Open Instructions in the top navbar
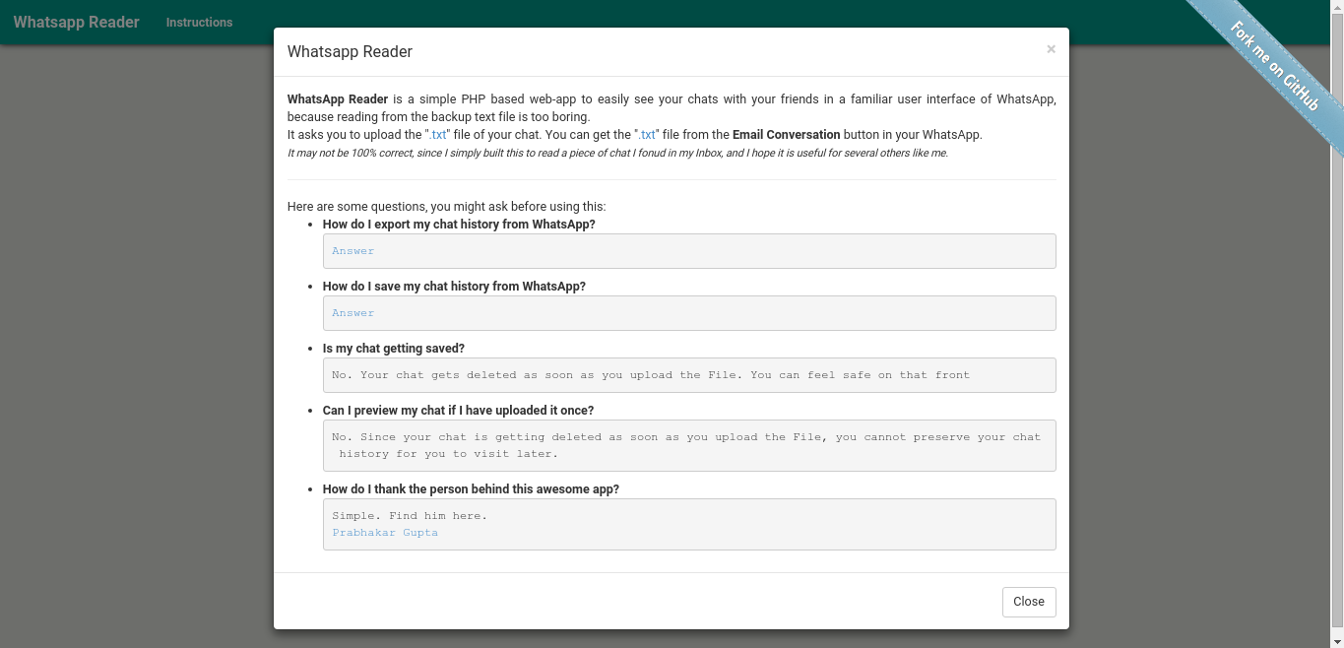Viewport: 1344px width, 648px height. 199,22
